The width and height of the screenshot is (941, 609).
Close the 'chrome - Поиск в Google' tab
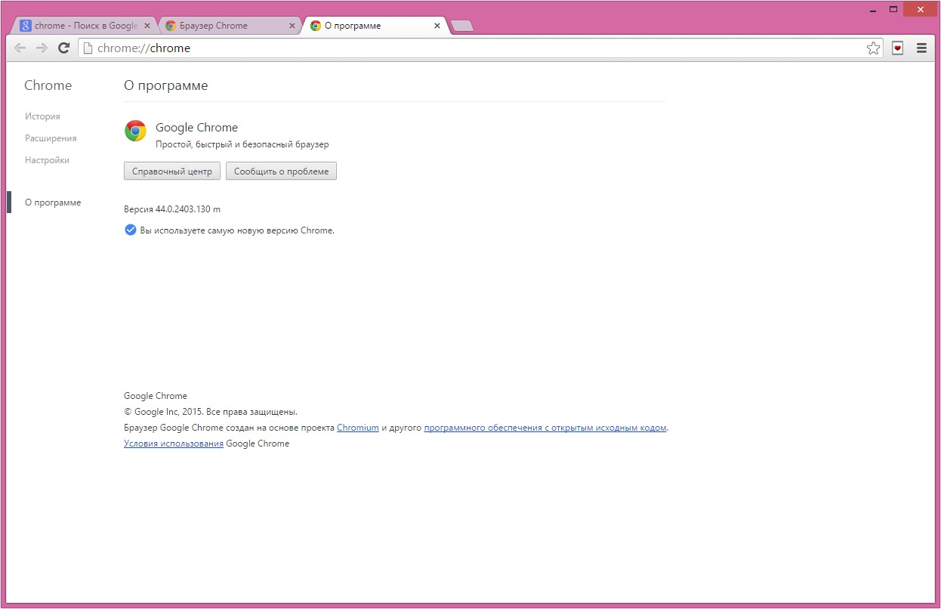tap(147, 26)
